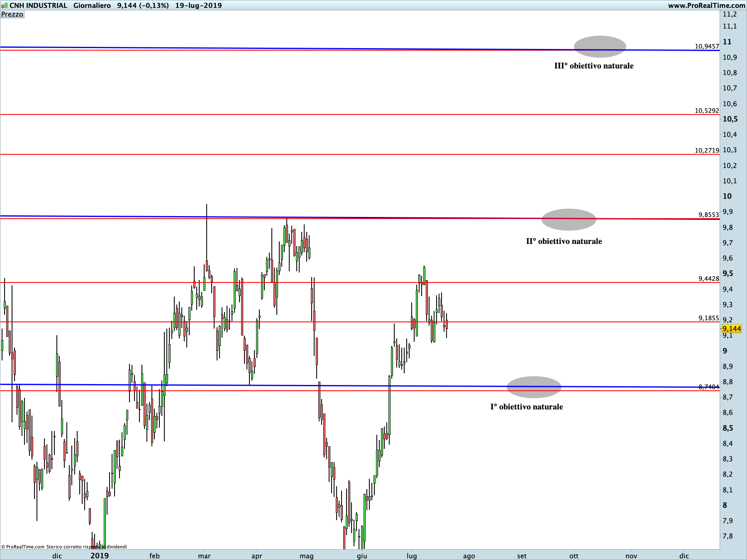Image resolution: width=747 pixels, height=560 pixels.
Task: Click the 9,8553 level label
Action: (x=708, y=214)
